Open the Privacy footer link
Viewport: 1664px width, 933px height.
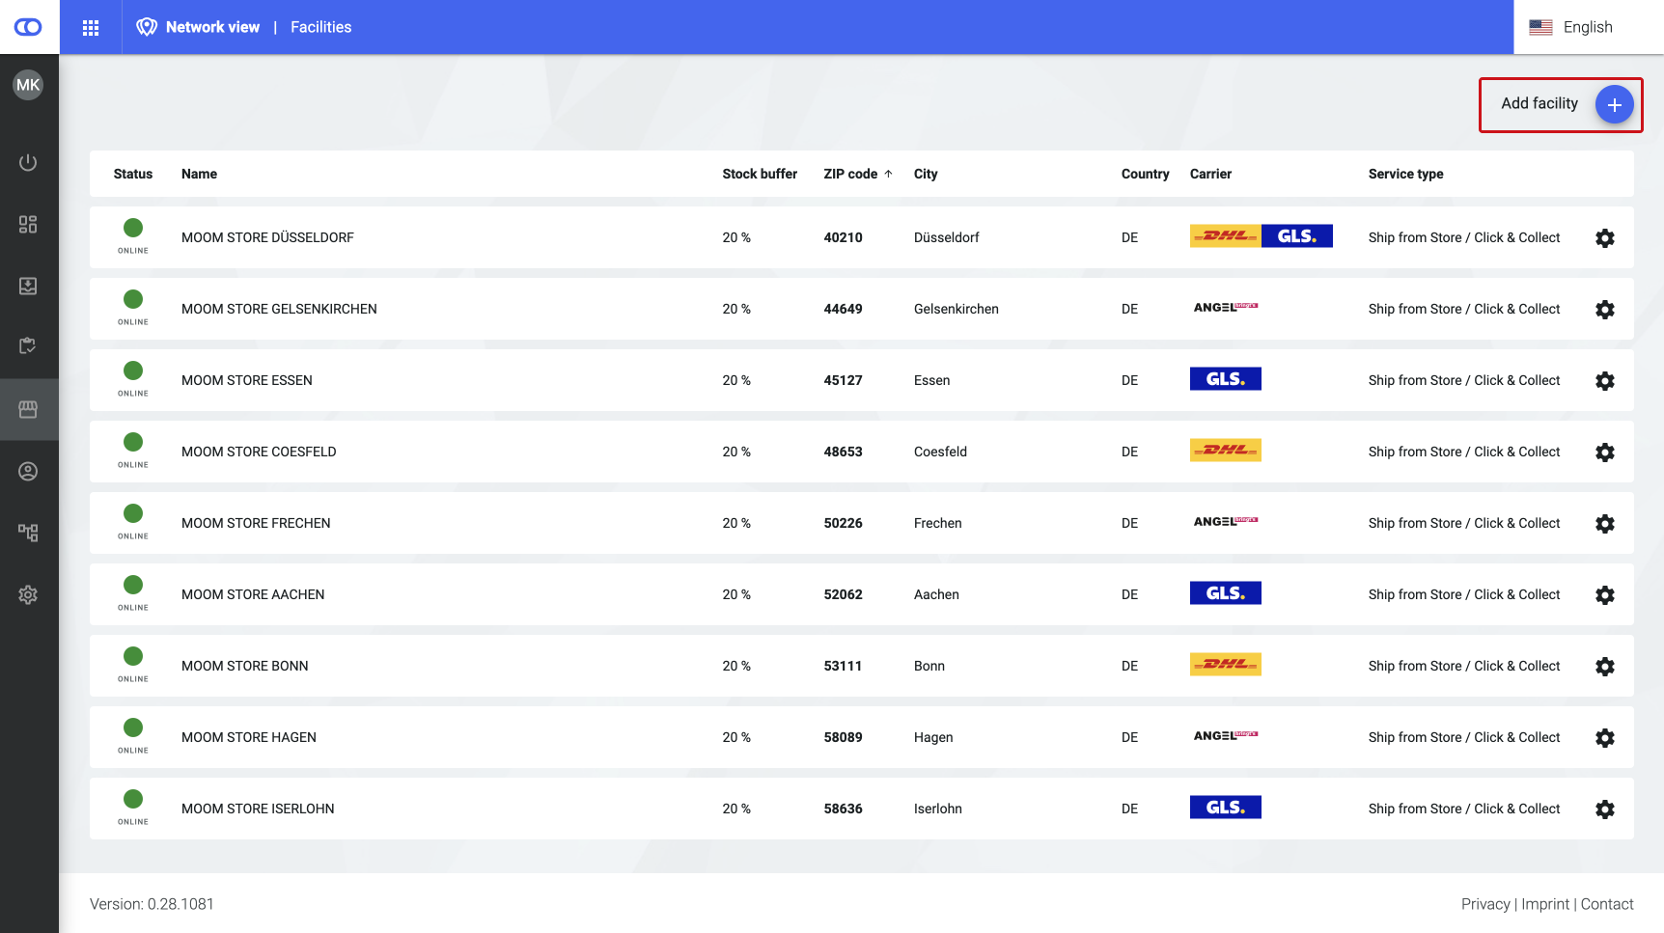(1484, 904)
